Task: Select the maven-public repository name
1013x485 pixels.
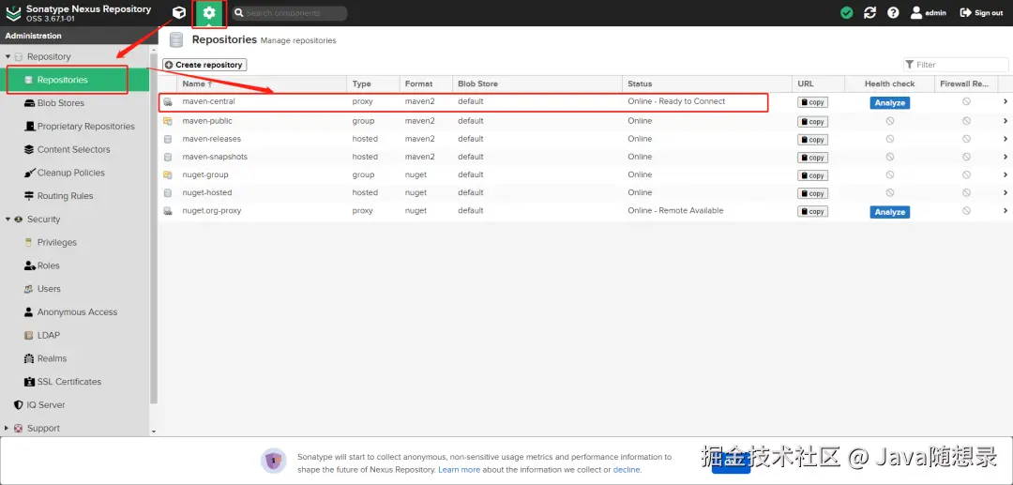Action: tap(206, 121)
